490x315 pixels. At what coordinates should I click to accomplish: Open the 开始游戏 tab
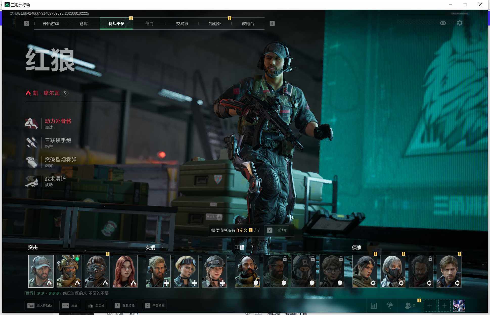tap(51, 23)
